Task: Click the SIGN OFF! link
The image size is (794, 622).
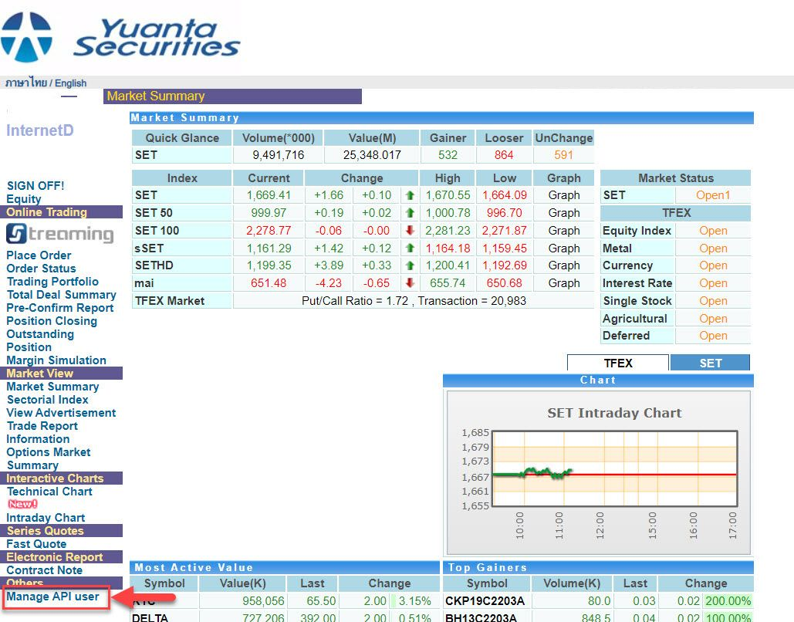Action: [x=35, y=185]
